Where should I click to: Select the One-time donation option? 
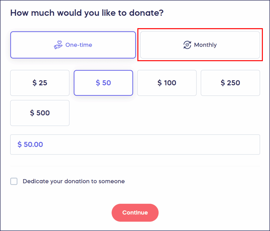(x=73, y=45)
